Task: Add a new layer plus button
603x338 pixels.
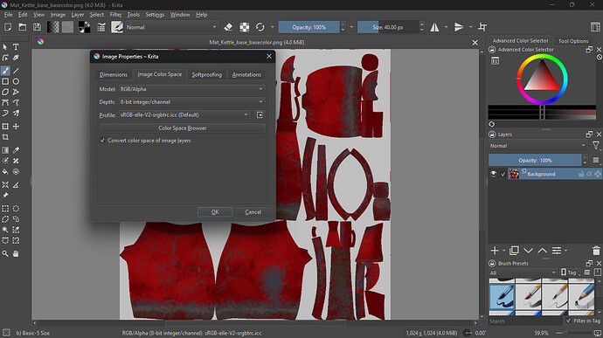Action: click(x=495, y=251)
